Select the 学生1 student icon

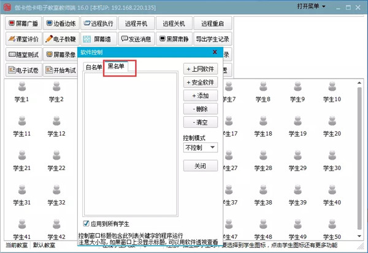click(21, 92)
